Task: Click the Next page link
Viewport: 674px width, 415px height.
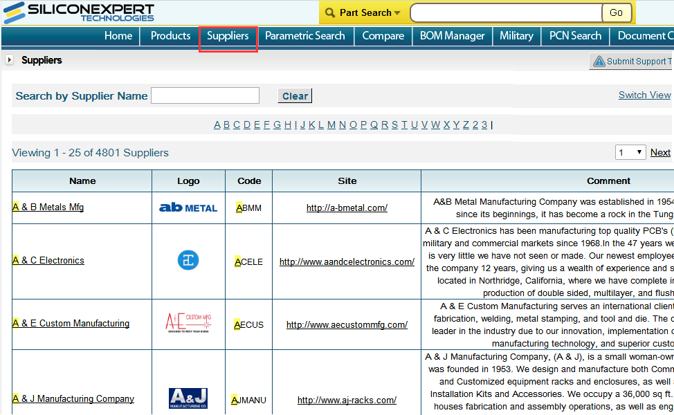Action: click(660, 152)
